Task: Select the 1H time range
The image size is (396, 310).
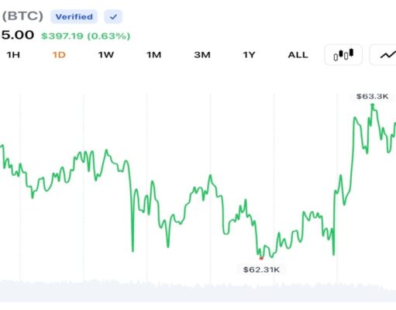Action: [x=13, y=55]
